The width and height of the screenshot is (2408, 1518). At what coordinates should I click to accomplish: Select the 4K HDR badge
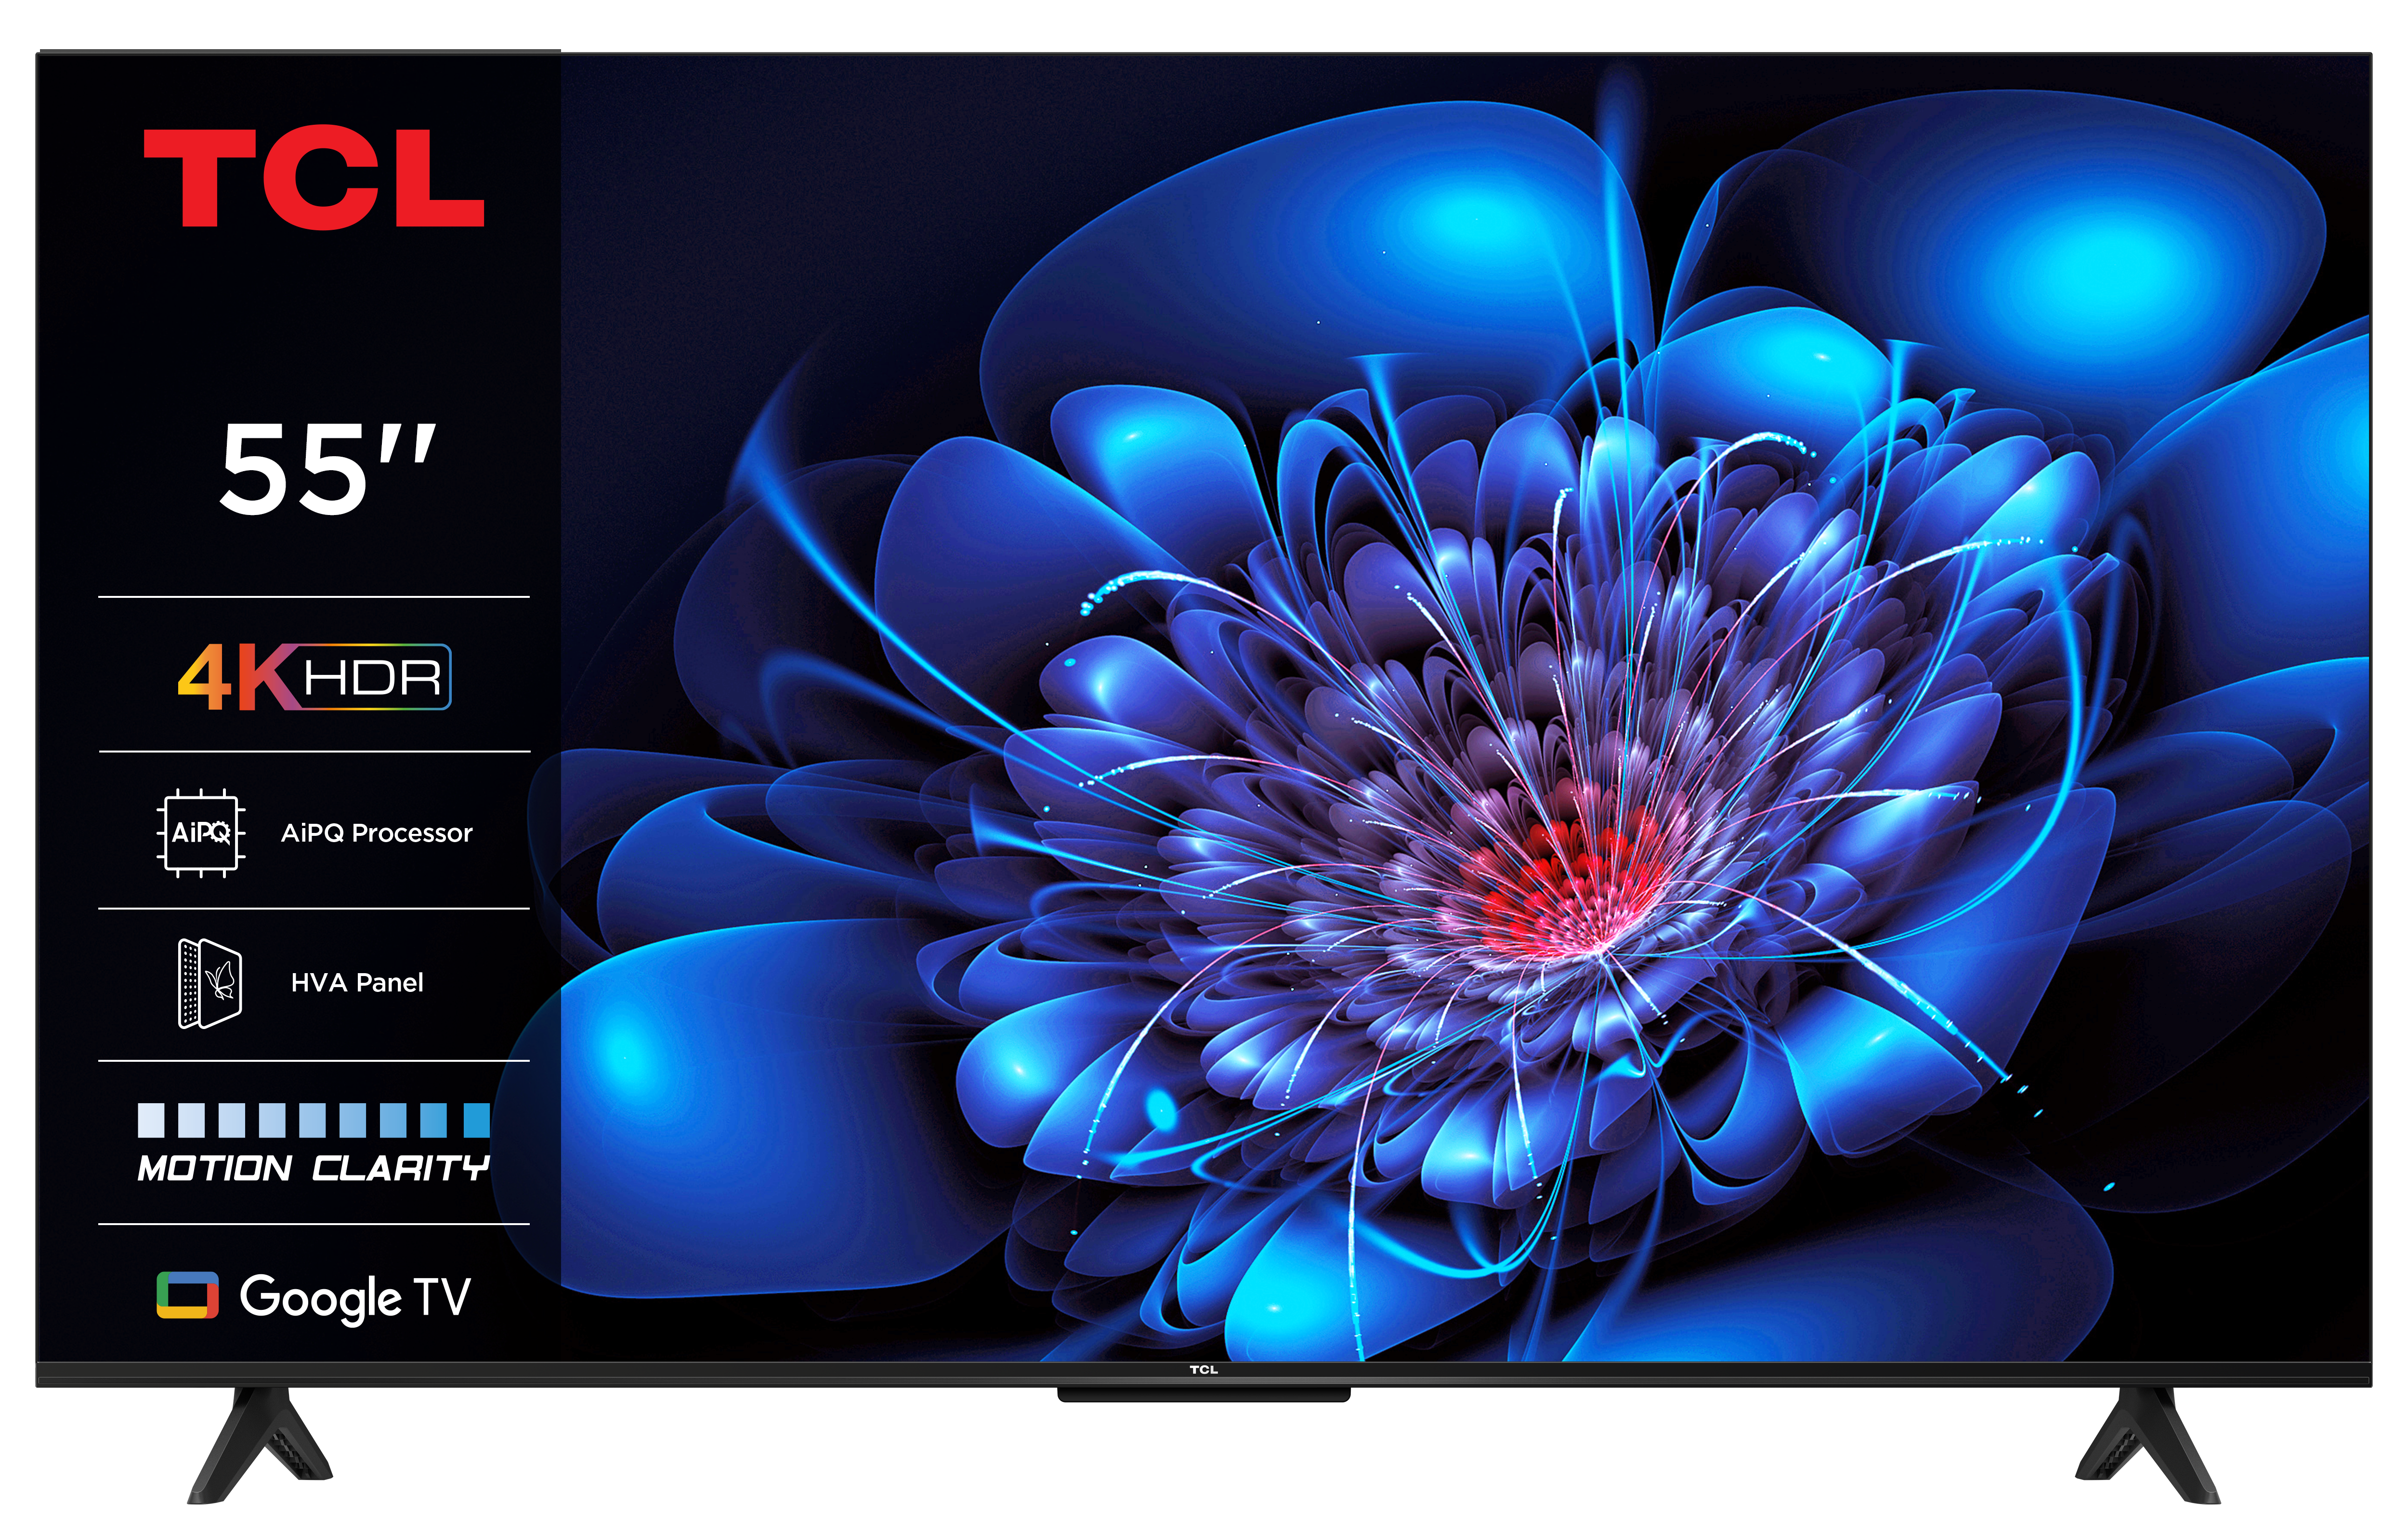[314, 677]
